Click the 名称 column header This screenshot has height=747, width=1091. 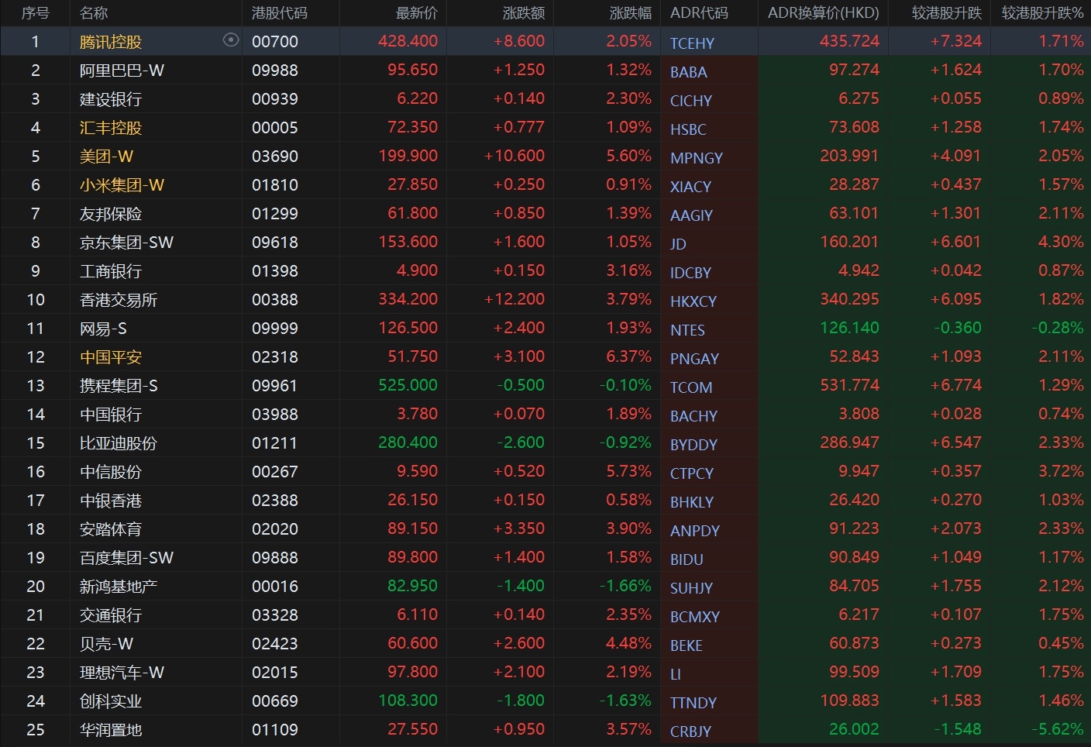(x=94, y=13)
